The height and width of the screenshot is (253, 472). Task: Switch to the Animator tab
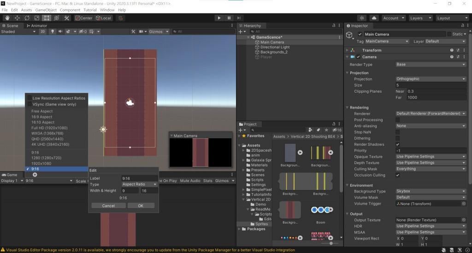[37, 25]
